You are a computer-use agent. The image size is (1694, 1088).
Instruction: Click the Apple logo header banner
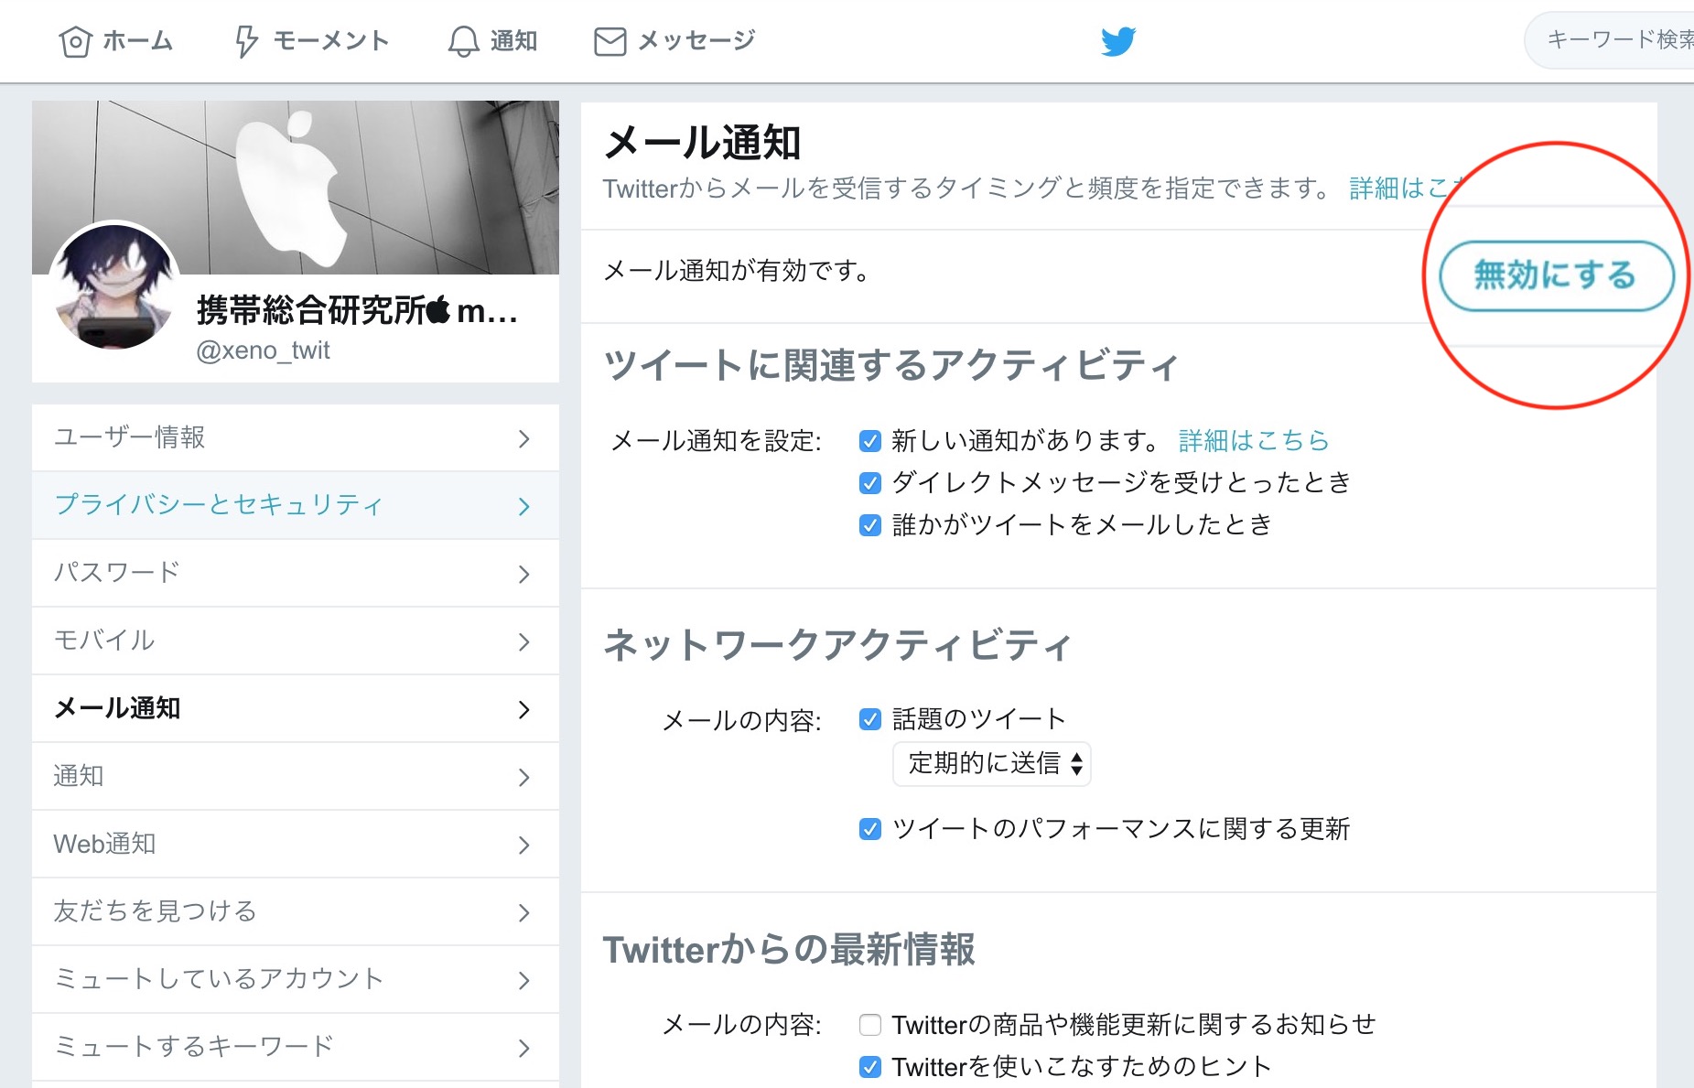(x=296, y=188)
